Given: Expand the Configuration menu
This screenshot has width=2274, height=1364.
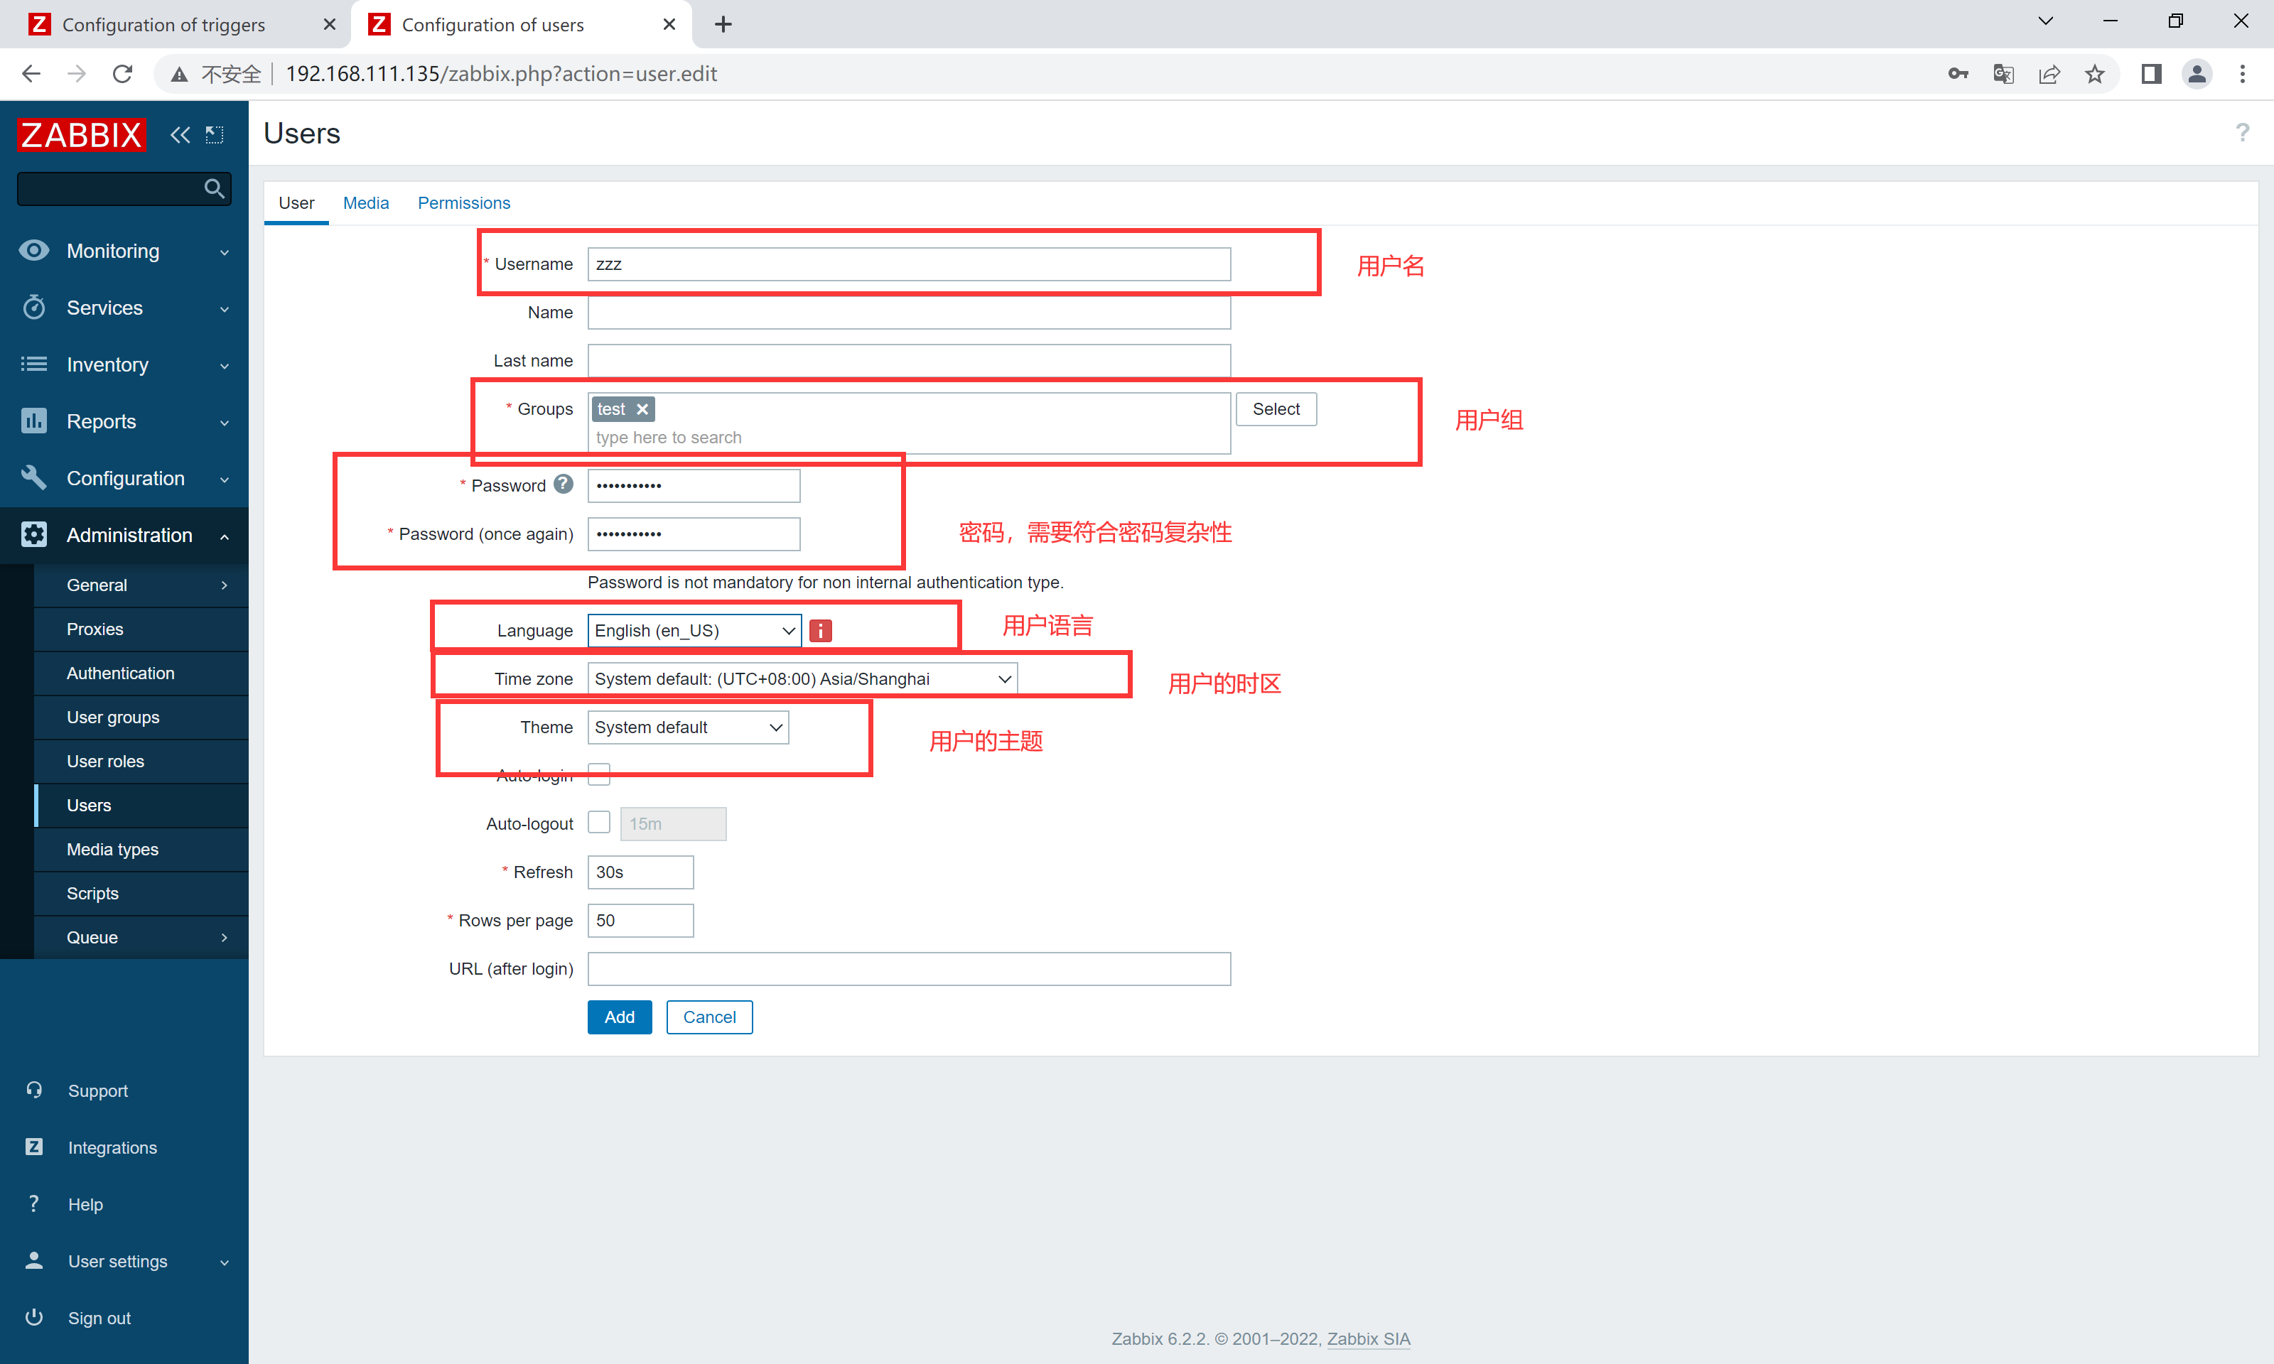Looking at the screenshot, I should (225, 480).
